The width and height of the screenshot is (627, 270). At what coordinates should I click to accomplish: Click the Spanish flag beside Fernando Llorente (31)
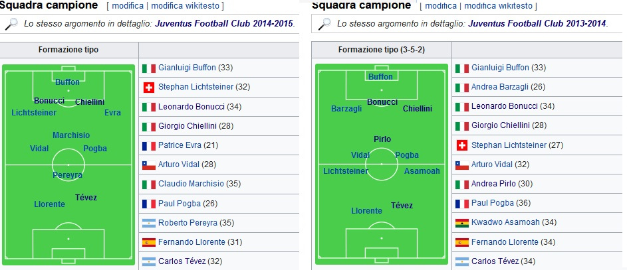[x=149, y=242]
